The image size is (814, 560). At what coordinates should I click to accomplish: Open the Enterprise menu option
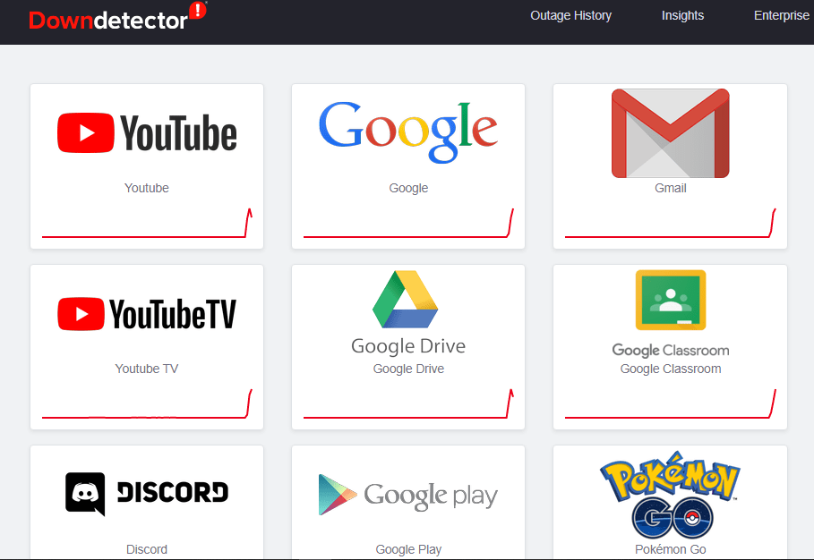click(x=781, y=15)
